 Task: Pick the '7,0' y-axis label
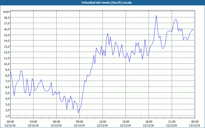[7, 81]
